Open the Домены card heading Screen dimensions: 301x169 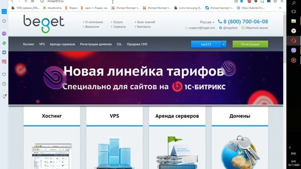pyautogui.click(x=240, y=116)
